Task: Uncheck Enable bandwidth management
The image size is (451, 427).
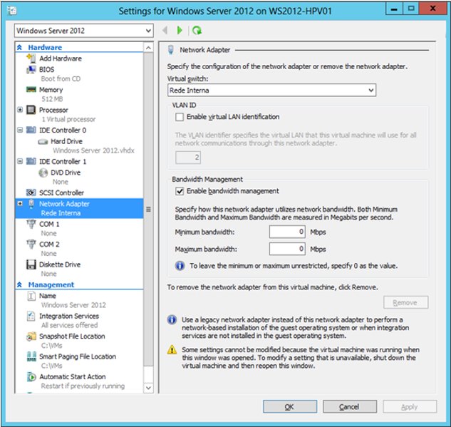Action: (x=180, y=191)
